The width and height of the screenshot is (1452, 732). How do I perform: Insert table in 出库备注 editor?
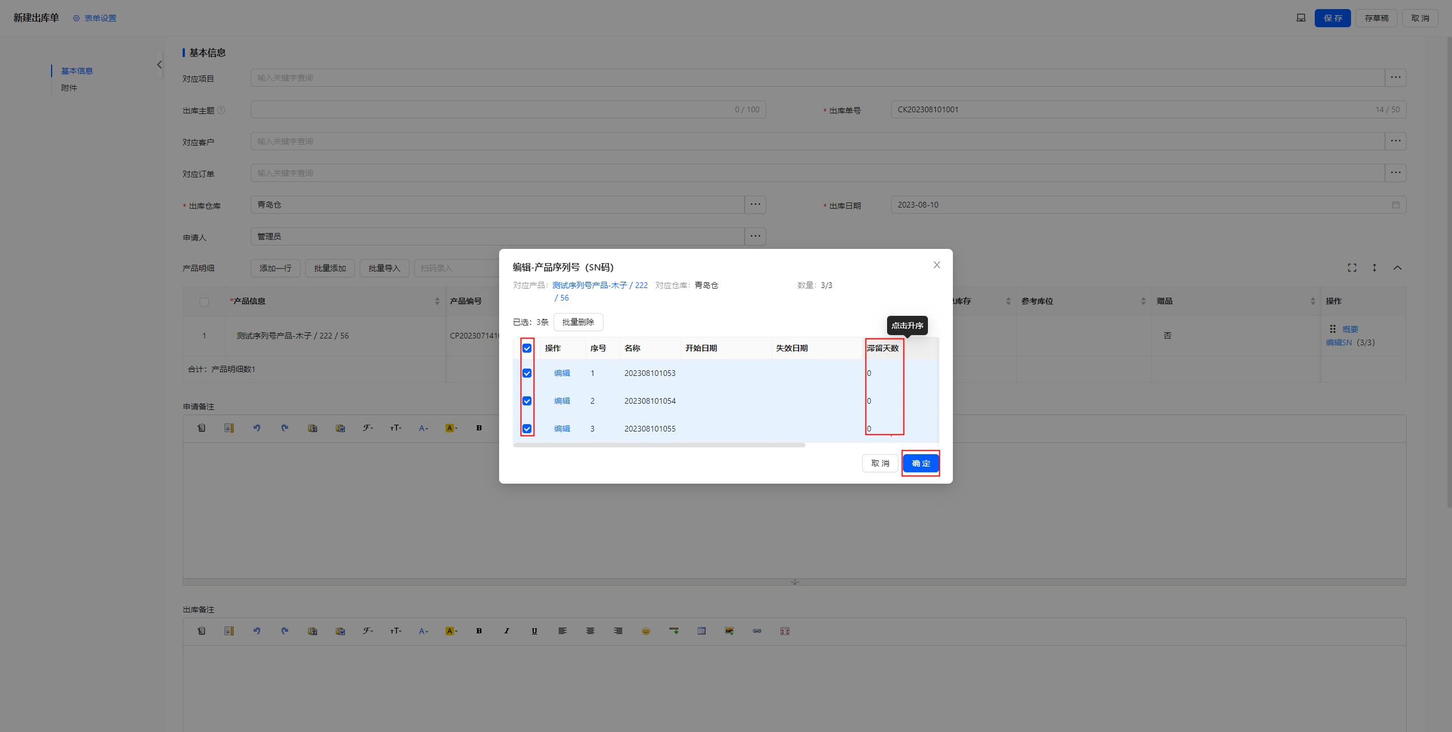click(x=702, y=631)
